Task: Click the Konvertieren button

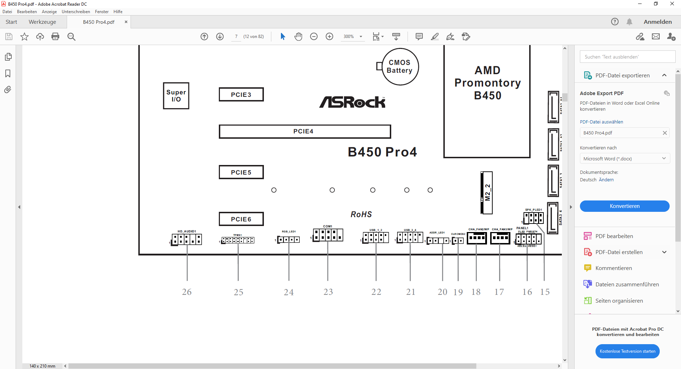Action: click(x=625, y=206)
